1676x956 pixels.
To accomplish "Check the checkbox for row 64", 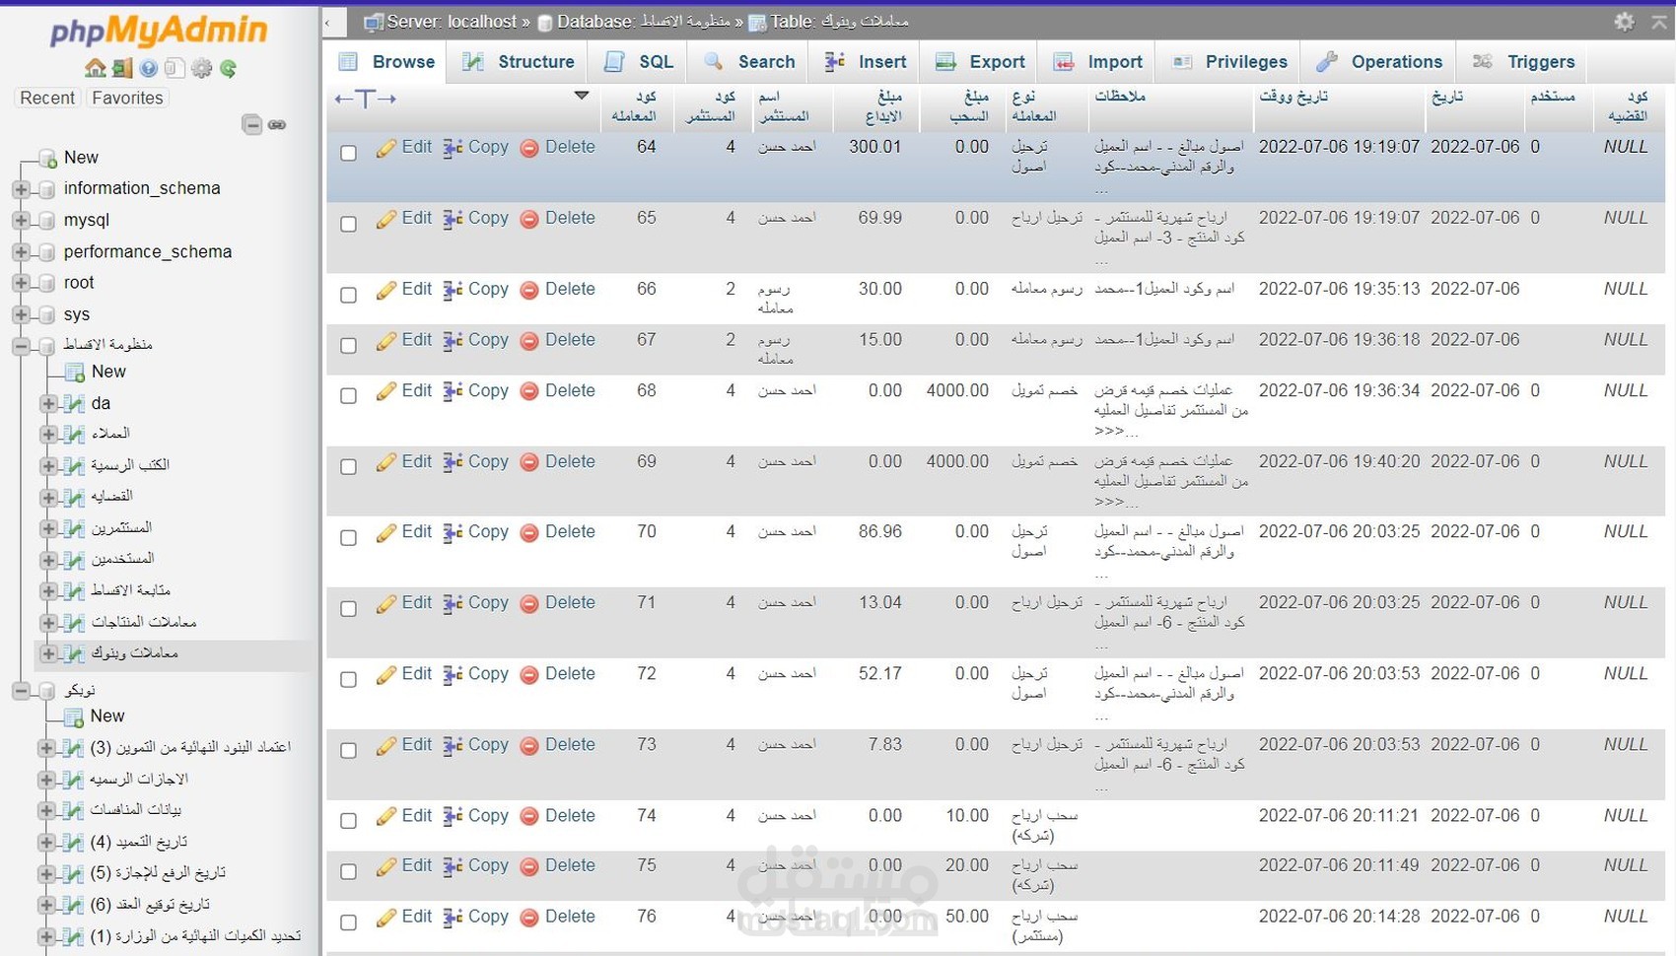I will point(348,153).
